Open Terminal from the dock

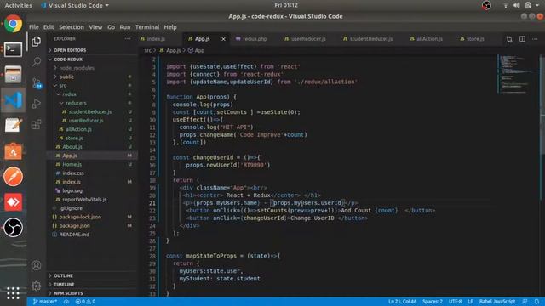click(14, 49)
